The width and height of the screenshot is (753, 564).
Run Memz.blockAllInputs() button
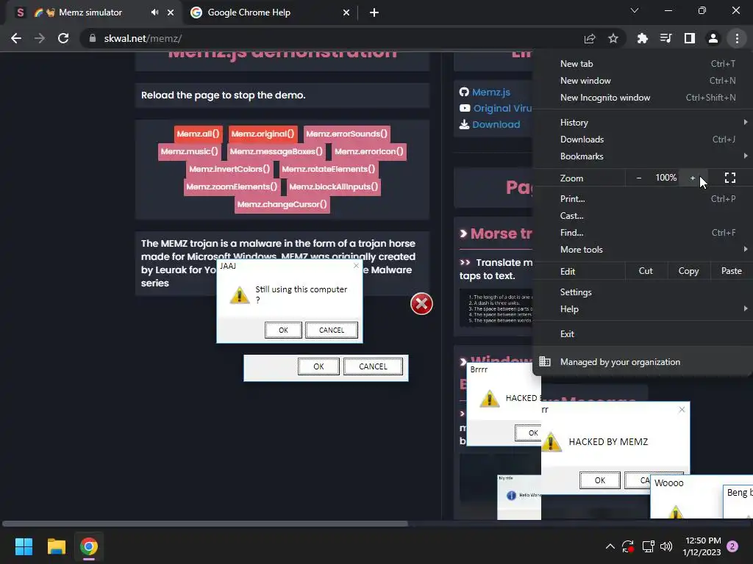(x=334, y=187)
